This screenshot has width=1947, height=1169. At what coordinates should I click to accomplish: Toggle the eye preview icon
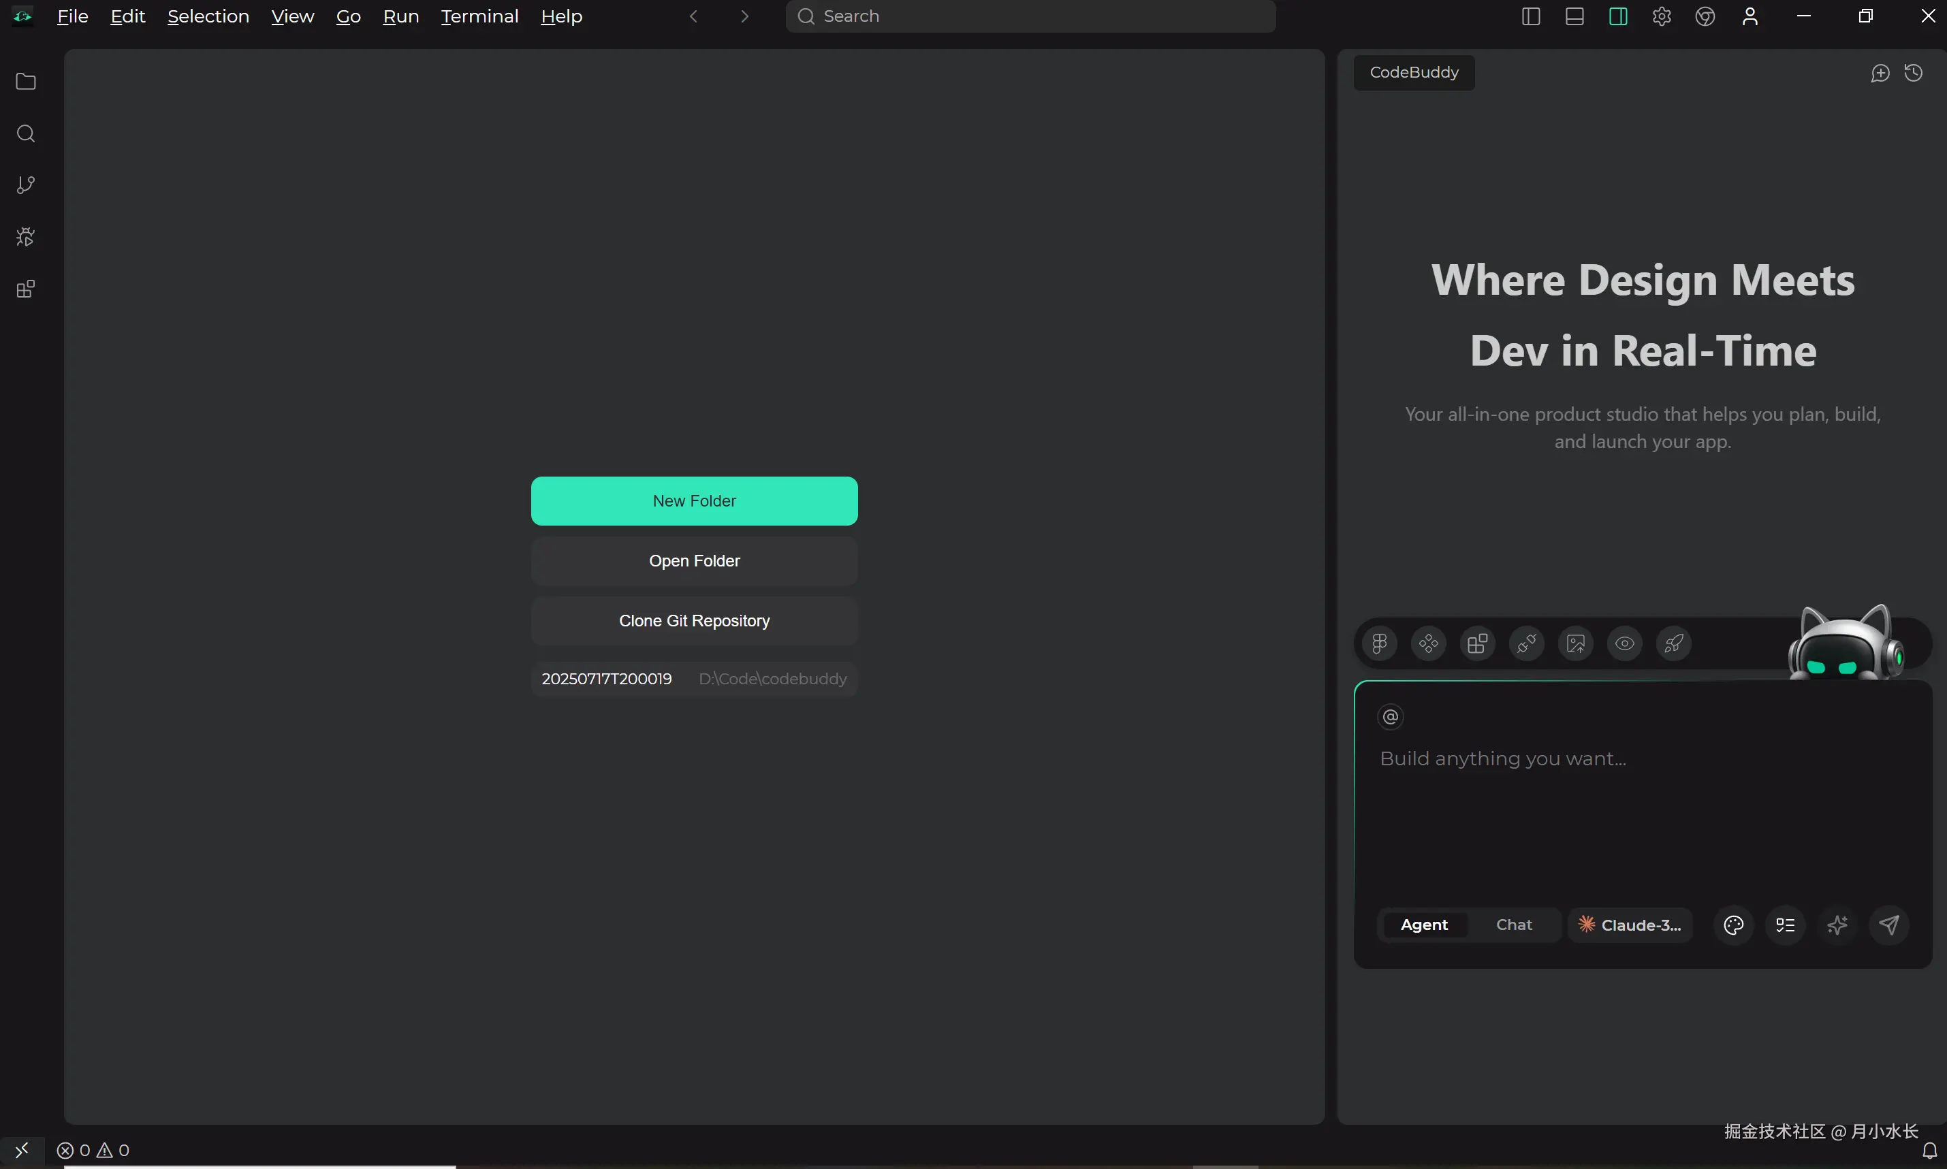1624,643
